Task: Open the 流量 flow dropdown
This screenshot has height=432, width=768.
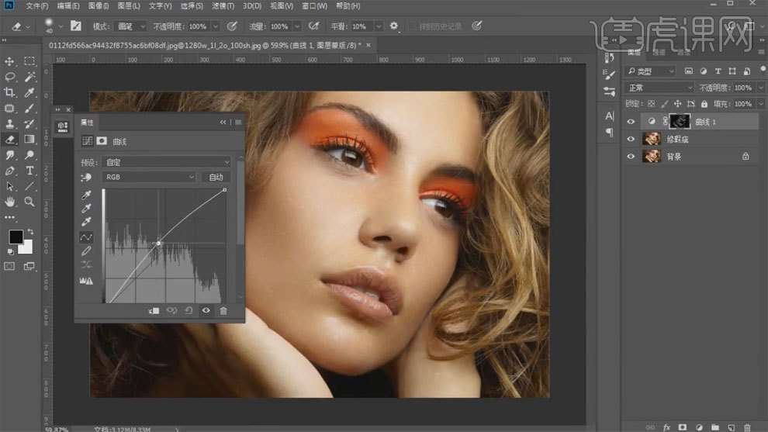Action: [297, 26]
